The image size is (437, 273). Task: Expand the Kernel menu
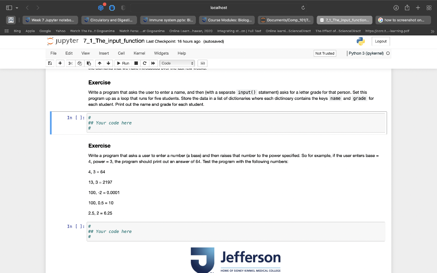[x=139, y=53]
